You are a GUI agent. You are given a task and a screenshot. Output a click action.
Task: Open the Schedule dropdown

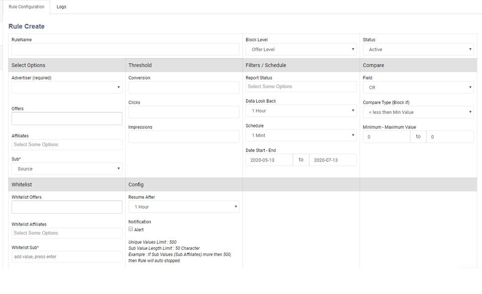tap(300, 135)
